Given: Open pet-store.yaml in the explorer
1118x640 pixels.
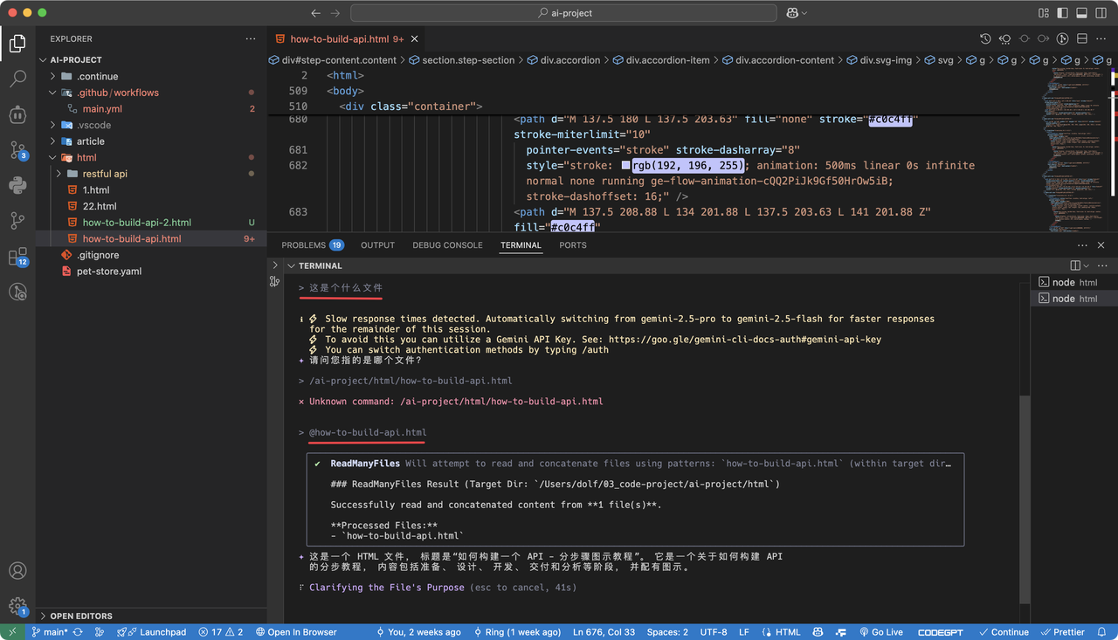Looking at the screenshot, I should click(108, 272).
